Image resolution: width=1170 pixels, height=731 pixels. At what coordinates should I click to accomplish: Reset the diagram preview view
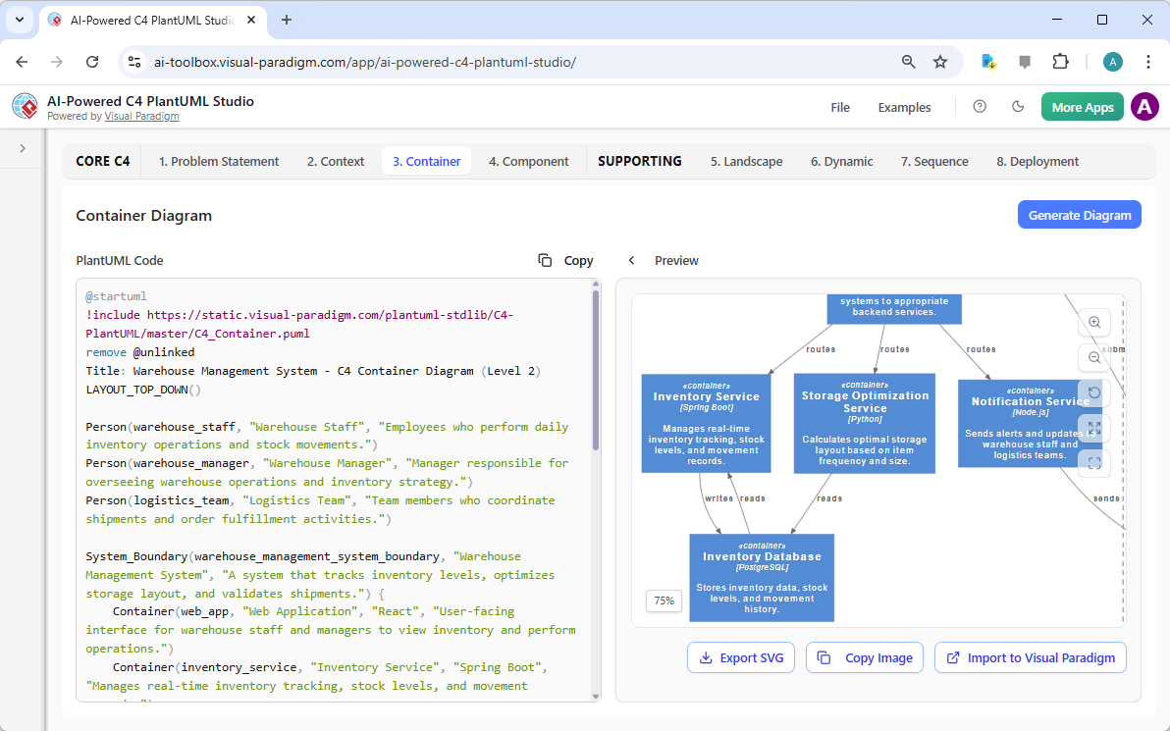tap(1094, 392)
